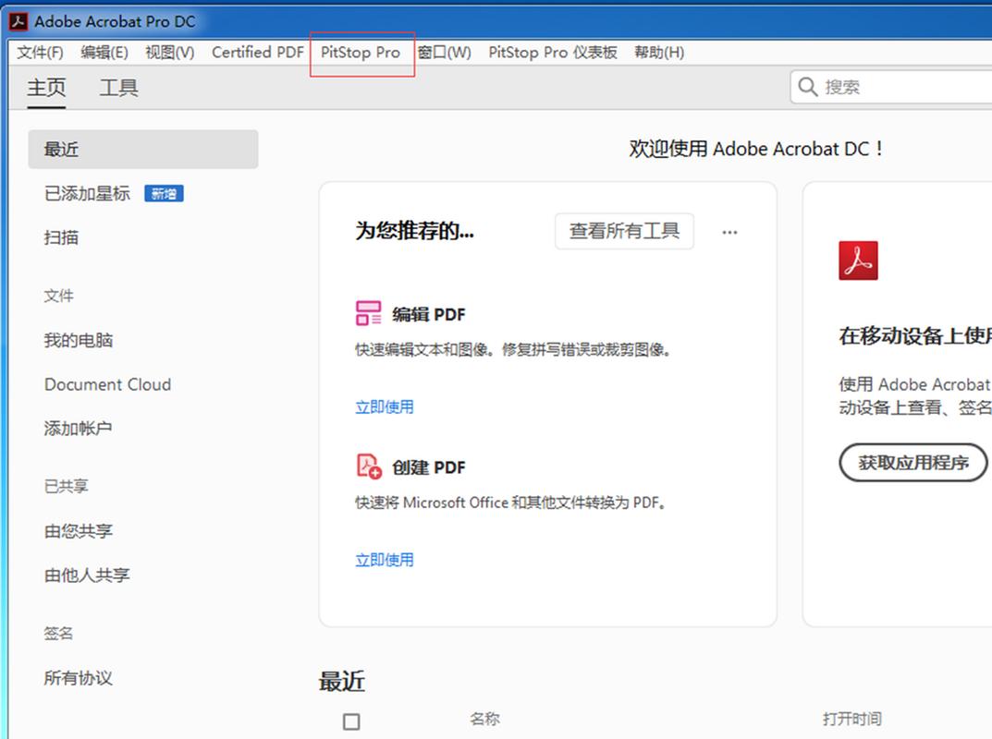992x739 pixels.
Task: Switch to the 工具 tab
Action: point(119,87)
